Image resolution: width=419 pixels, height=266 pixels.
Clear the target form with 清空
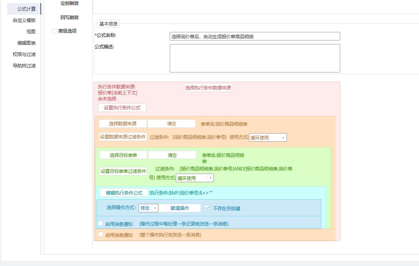coord(172,155)
